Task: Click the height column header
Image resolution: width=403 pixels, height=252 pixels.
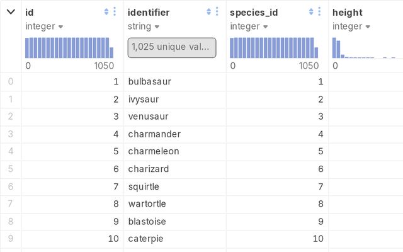Action: click(348, 13)
